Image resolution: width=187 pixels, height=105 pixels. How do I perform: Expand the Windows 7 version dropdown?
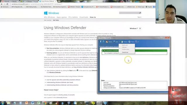tap(140, 29)
